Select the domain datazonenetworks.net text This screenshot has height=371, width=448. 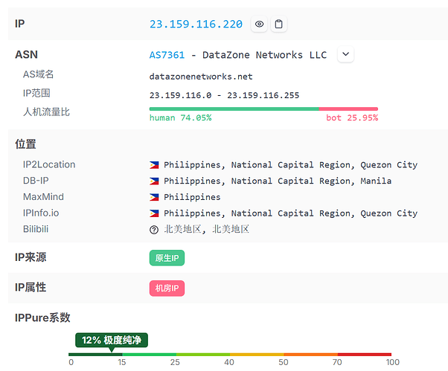(x=201, y=77)
